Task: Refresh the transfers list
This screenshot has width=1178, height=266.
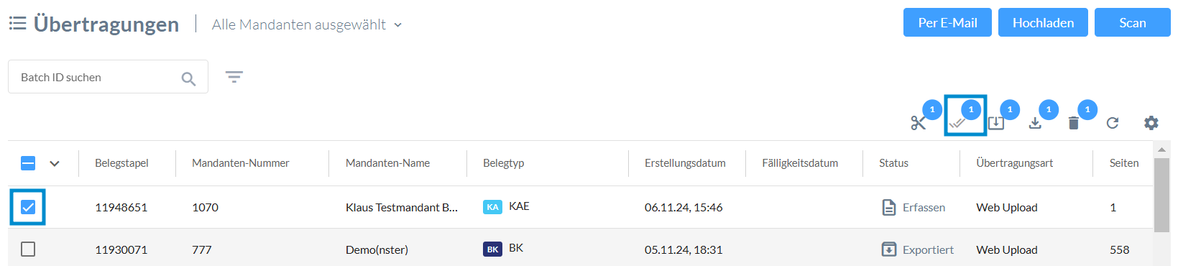Action: click(x=1113, y=123)
